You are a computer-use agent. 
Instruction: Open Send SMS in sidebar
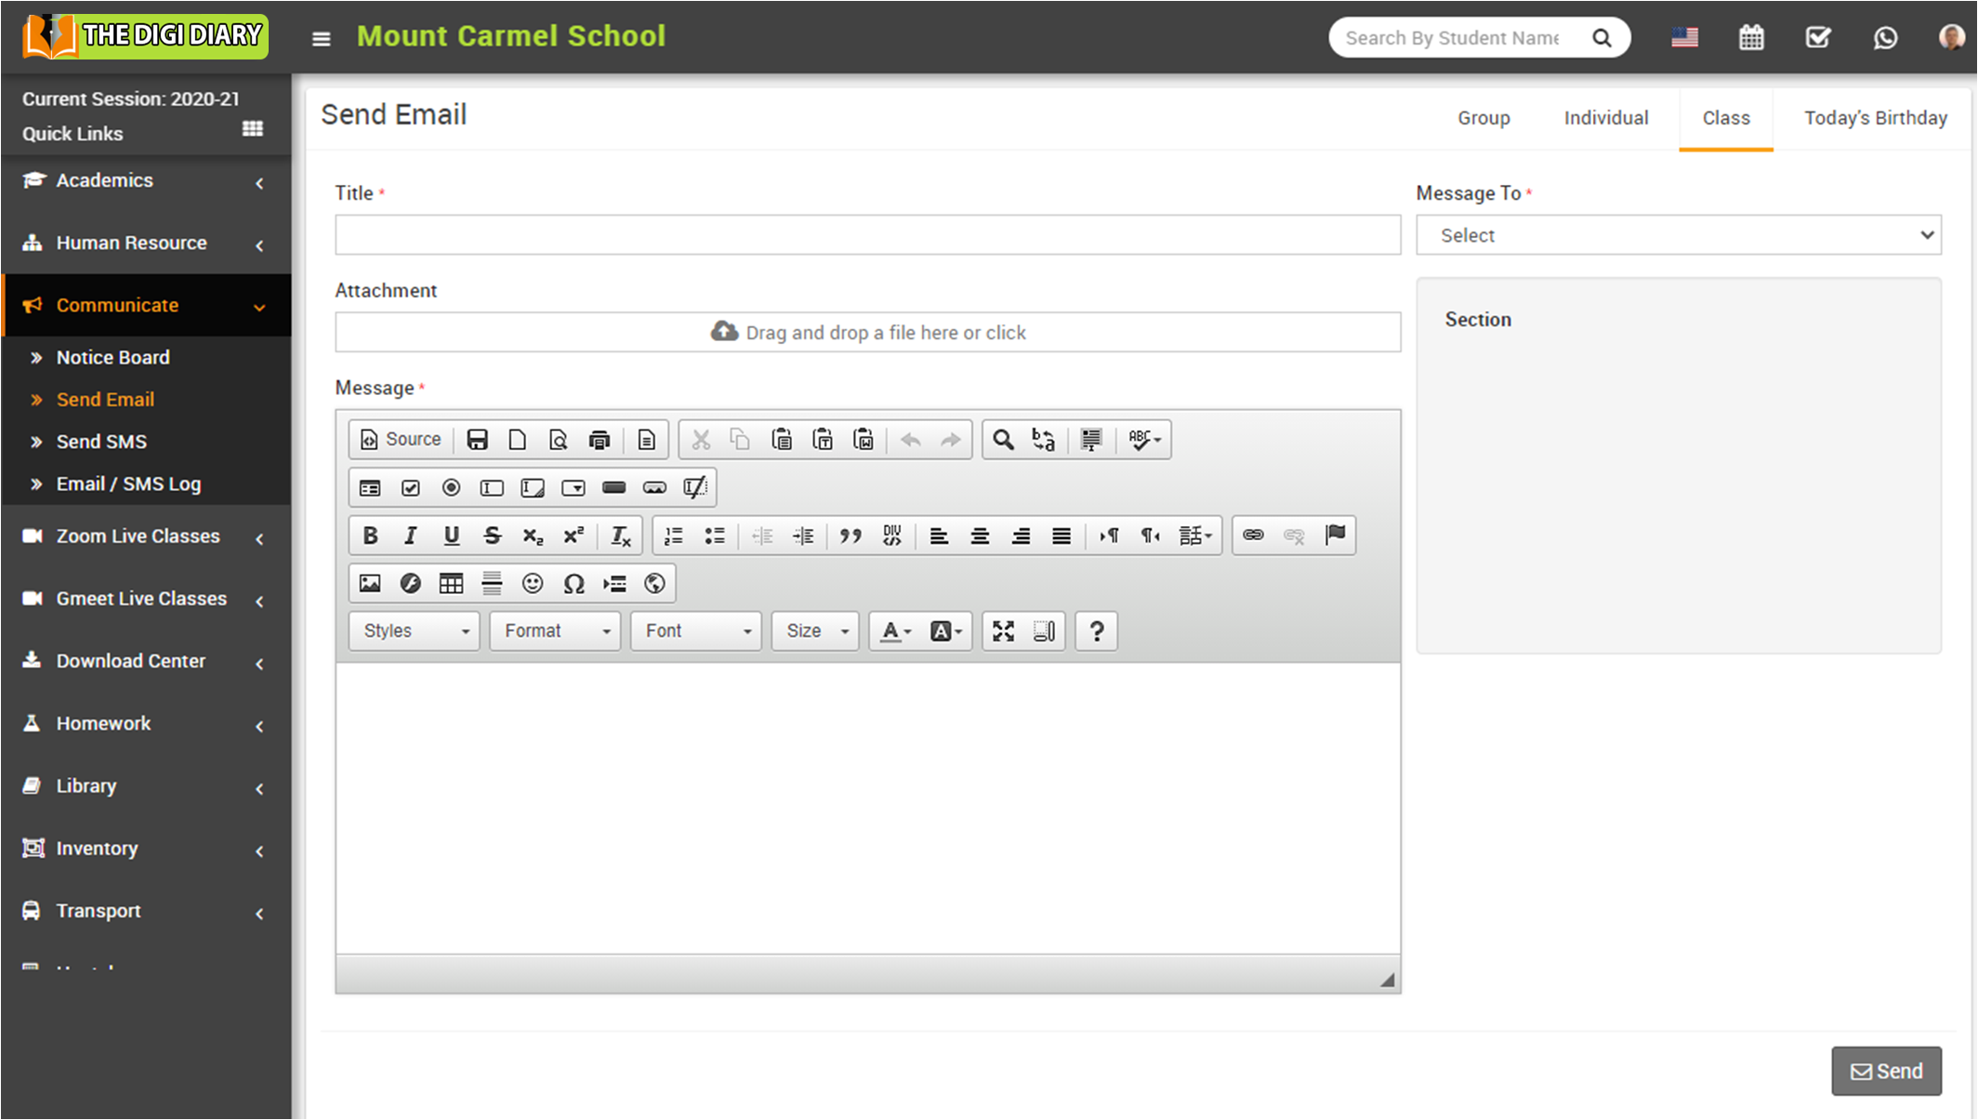pyautogui.click(x=101, y=441)
